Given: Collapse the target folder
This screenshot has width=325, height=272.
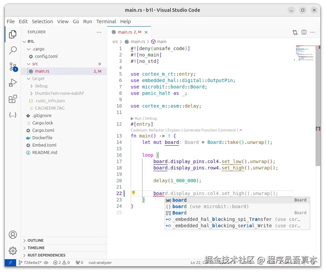Looking at the screenshot, I should pyautogui.click(x=29, y=79).
